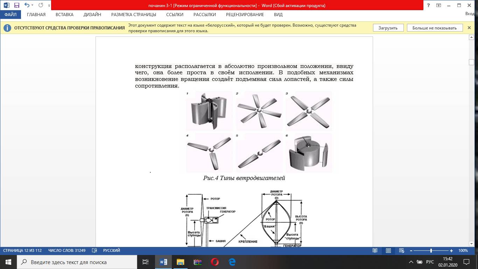
Task: Click the zoom in plus icon
Action: click(451, 251)
